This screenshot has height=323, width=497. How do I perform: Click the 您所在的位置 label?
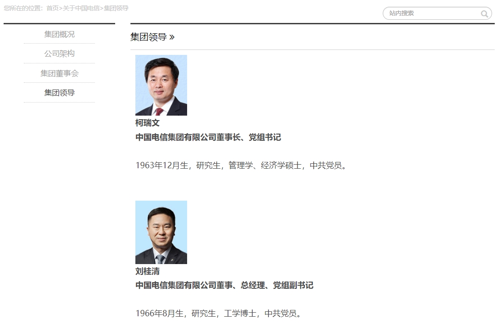22,8
